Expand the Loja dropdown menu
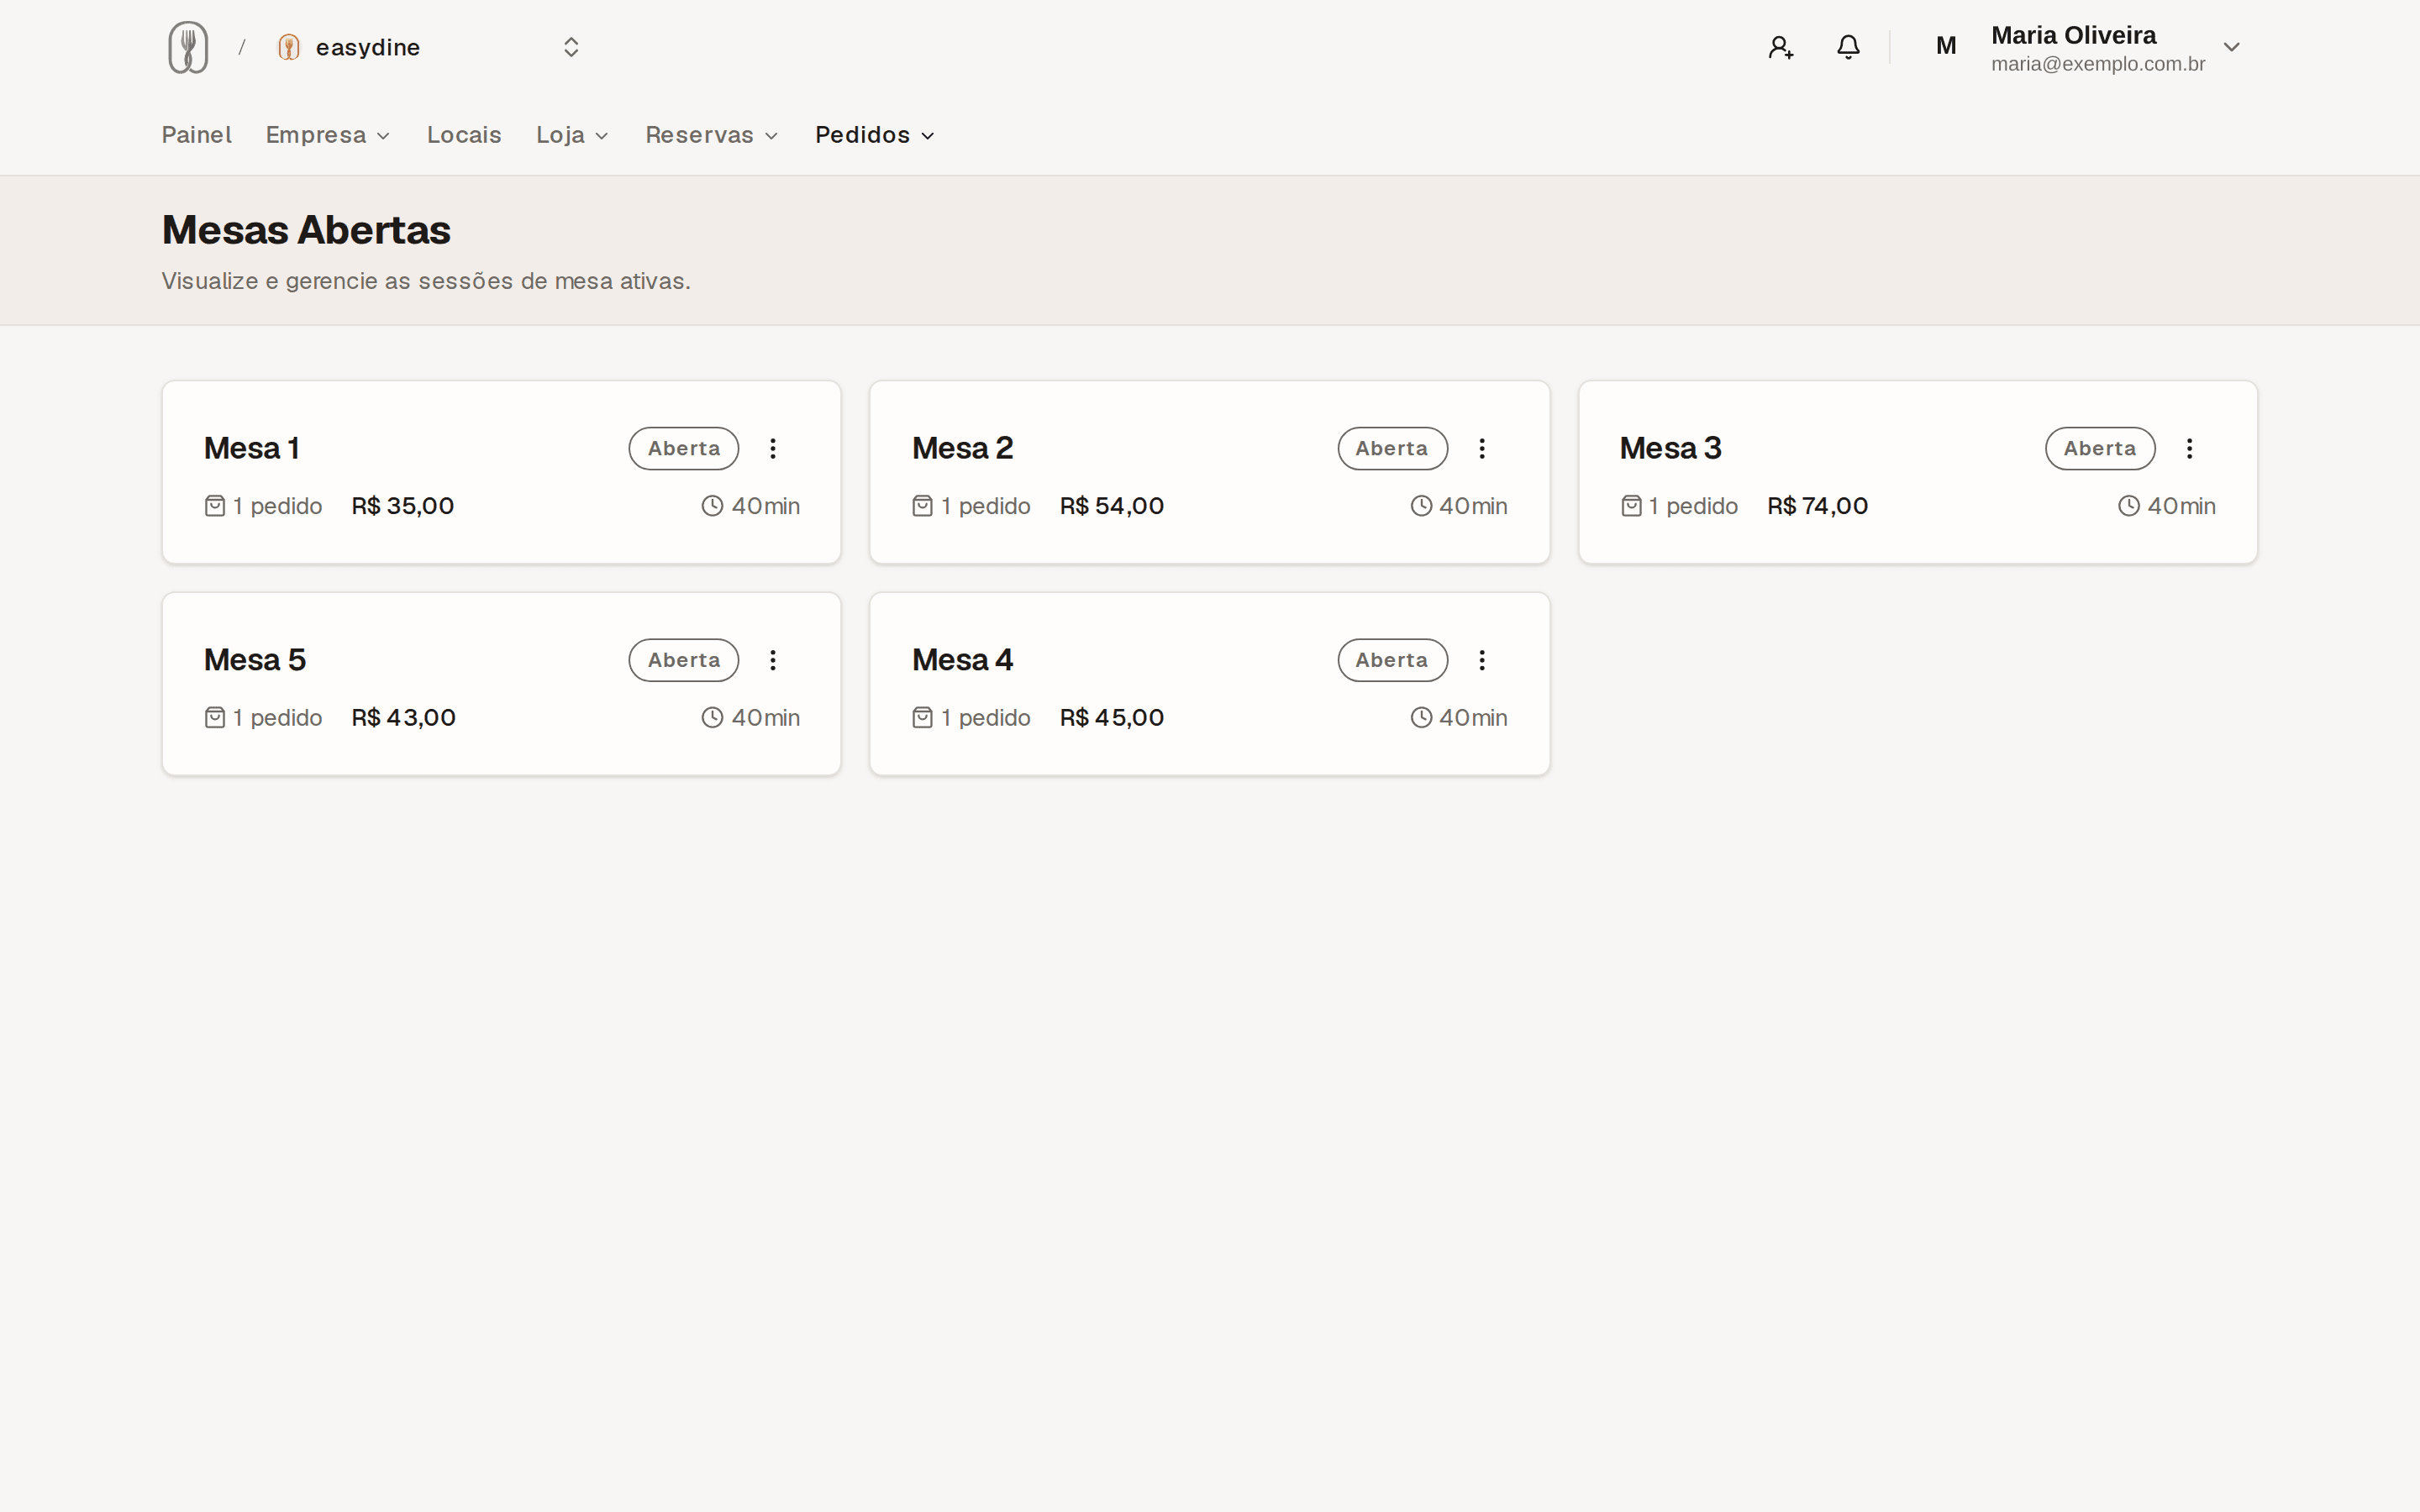Image resolution: width=2420 pixels, height=1512 pixels. pyautogui.click(x=572, y=135)
